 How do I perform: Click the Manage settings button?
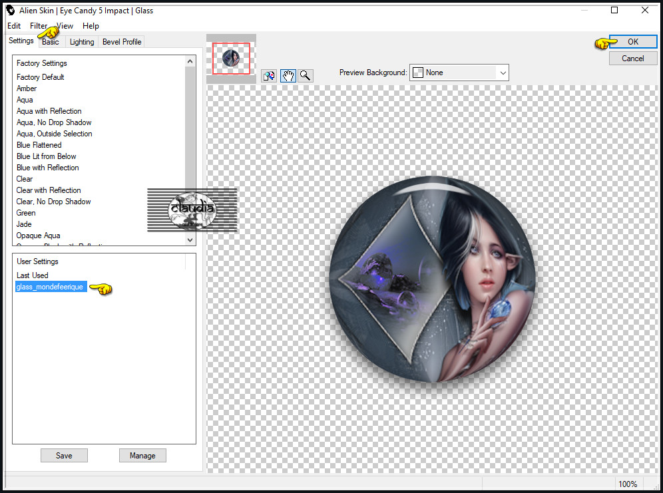142,455
